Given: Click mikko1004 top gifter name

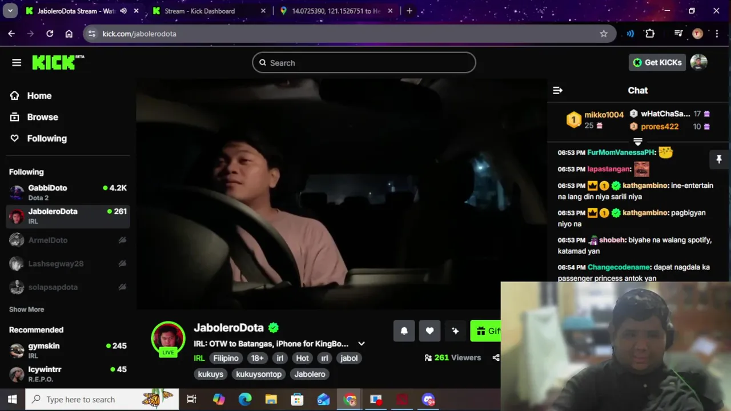Looking at the screenshot, I should [x=604, y=115].
